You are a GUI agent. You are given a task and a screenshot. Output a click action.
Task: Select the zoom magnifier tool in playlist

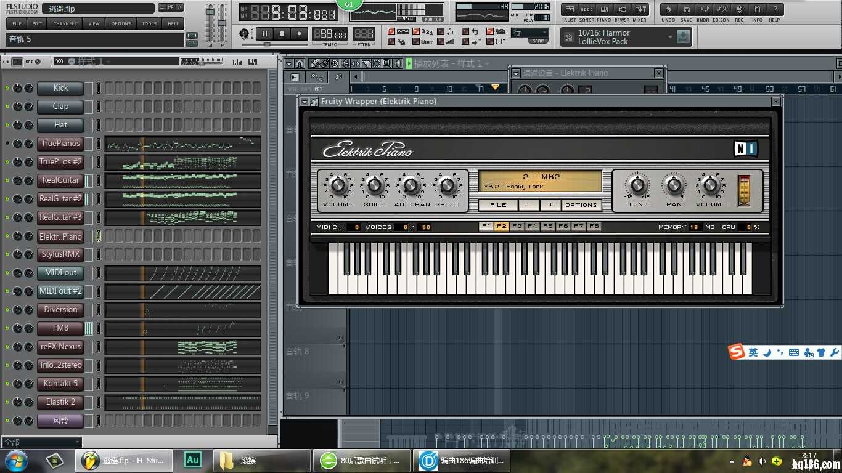[387, 63]
